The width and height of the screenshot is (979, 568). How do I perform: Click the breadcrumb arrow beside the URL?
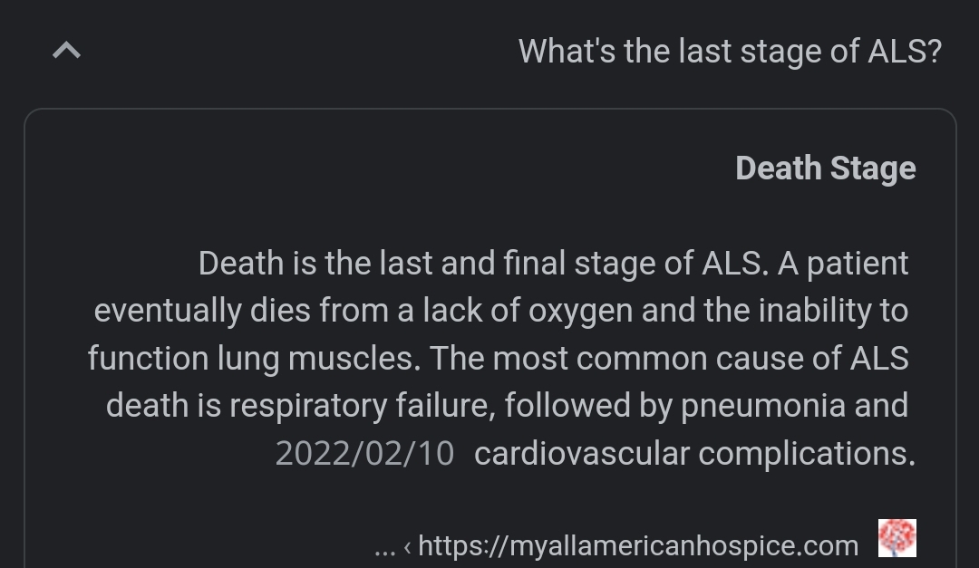tap(408, 547)
